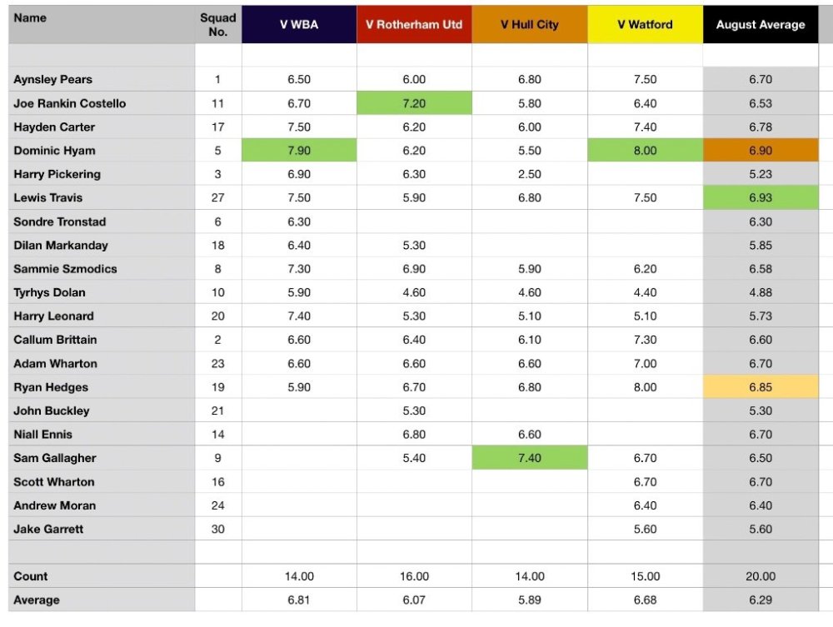Select Dominic Hyam's orange 6.90 average cell
This screenshot has height=627, width=833.
pos(761,151)
